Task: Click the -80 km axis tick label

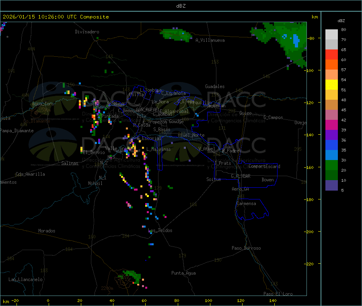Action: tap(311, 38)
